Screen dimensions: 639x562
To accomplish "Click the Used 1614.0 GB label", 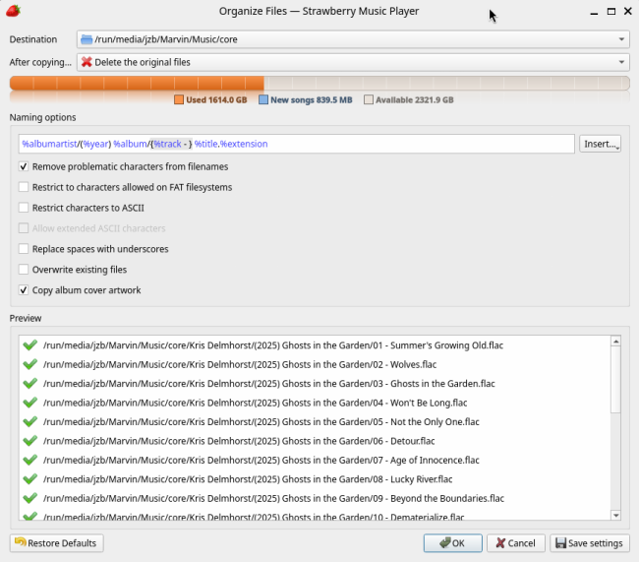I will pos(216,100).
